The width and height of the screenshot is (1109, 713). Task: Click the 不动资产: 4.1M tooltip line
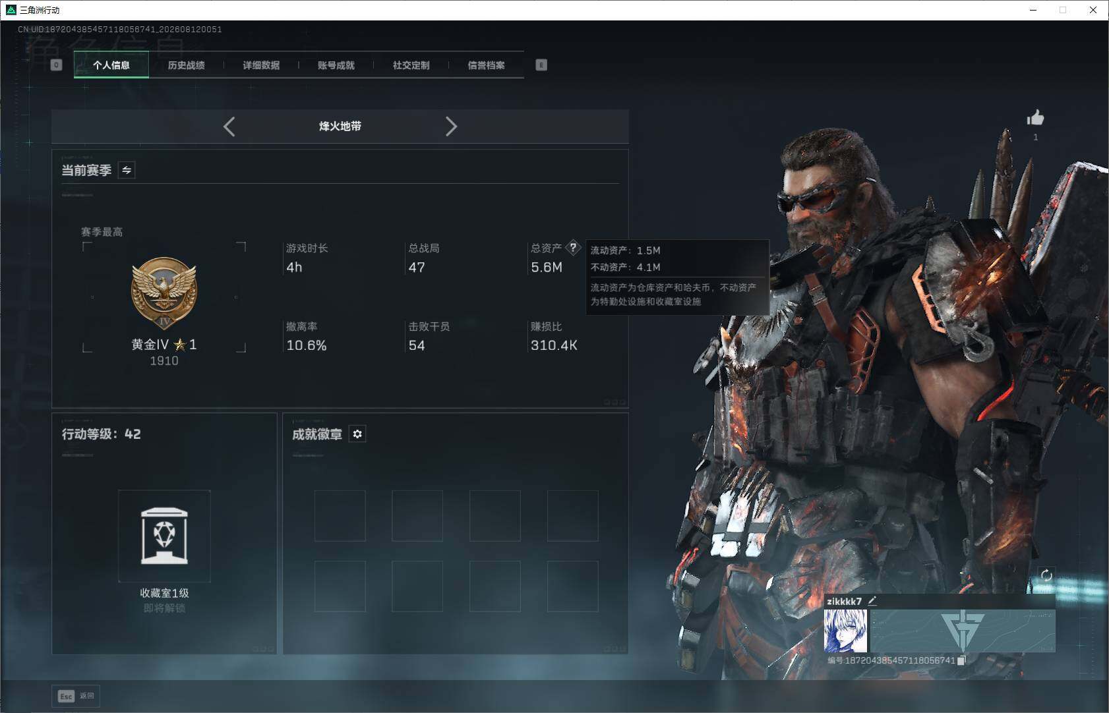point(625,267)
